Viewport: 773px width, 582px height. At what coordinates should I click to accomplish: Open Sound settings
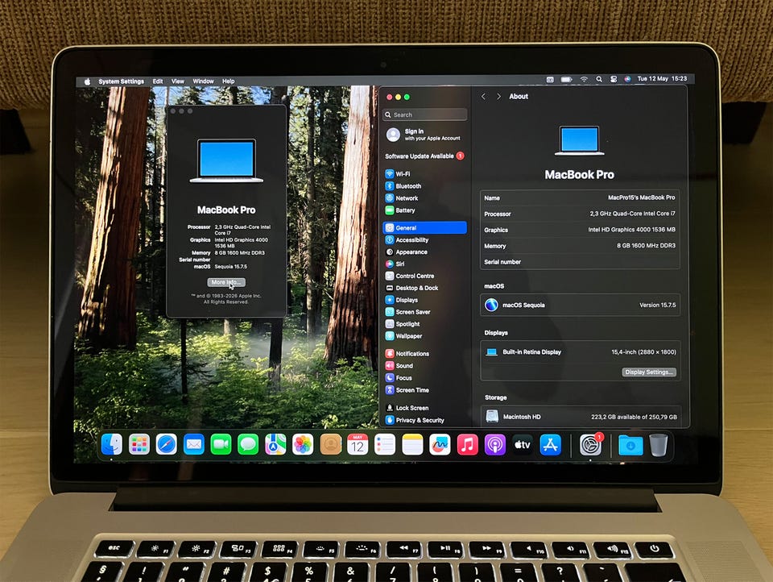399,366
